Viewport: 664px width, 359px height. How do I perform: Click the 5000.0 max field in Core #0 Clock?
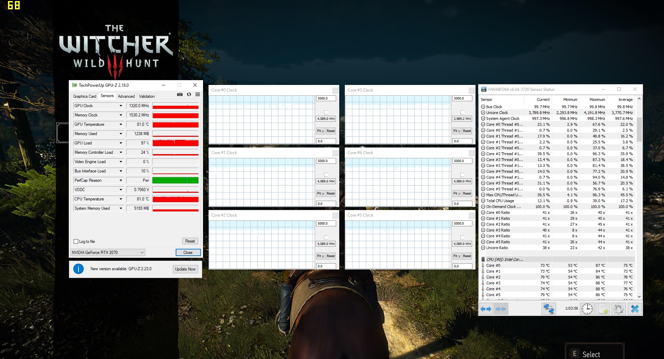[x=326, y=98]
